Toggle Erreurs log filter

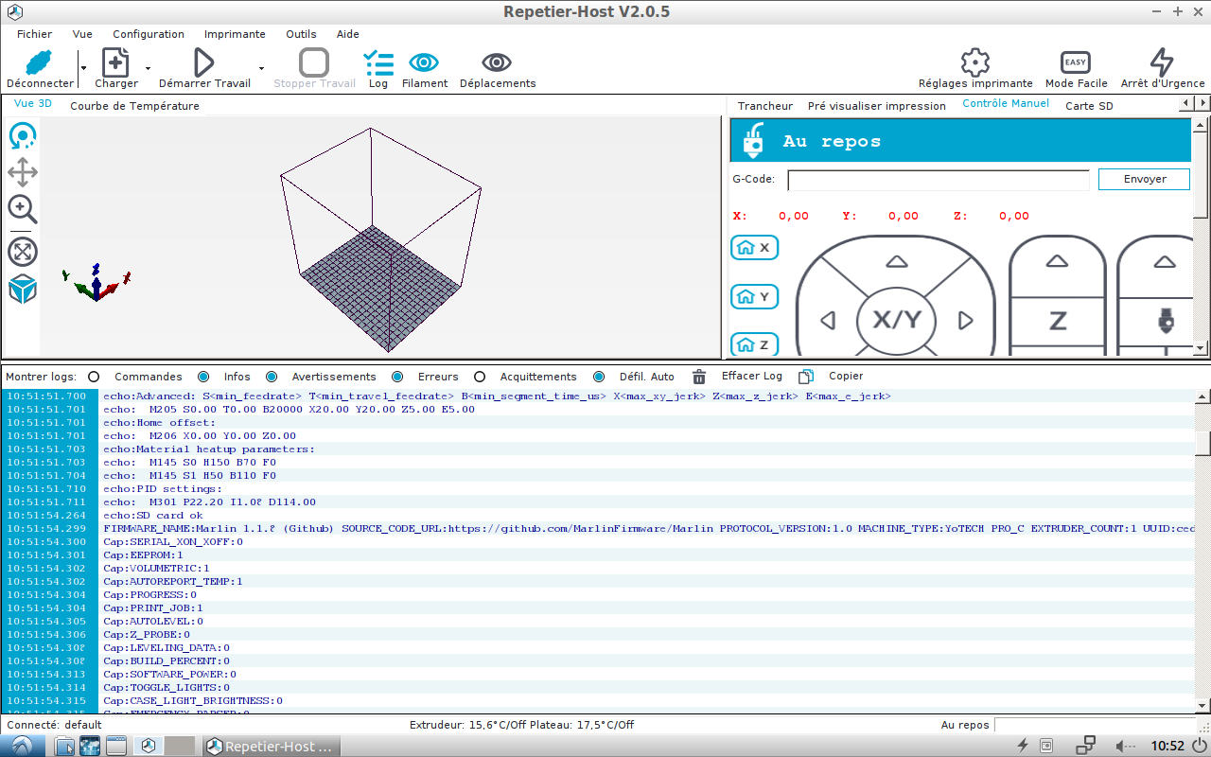(397, 377)
